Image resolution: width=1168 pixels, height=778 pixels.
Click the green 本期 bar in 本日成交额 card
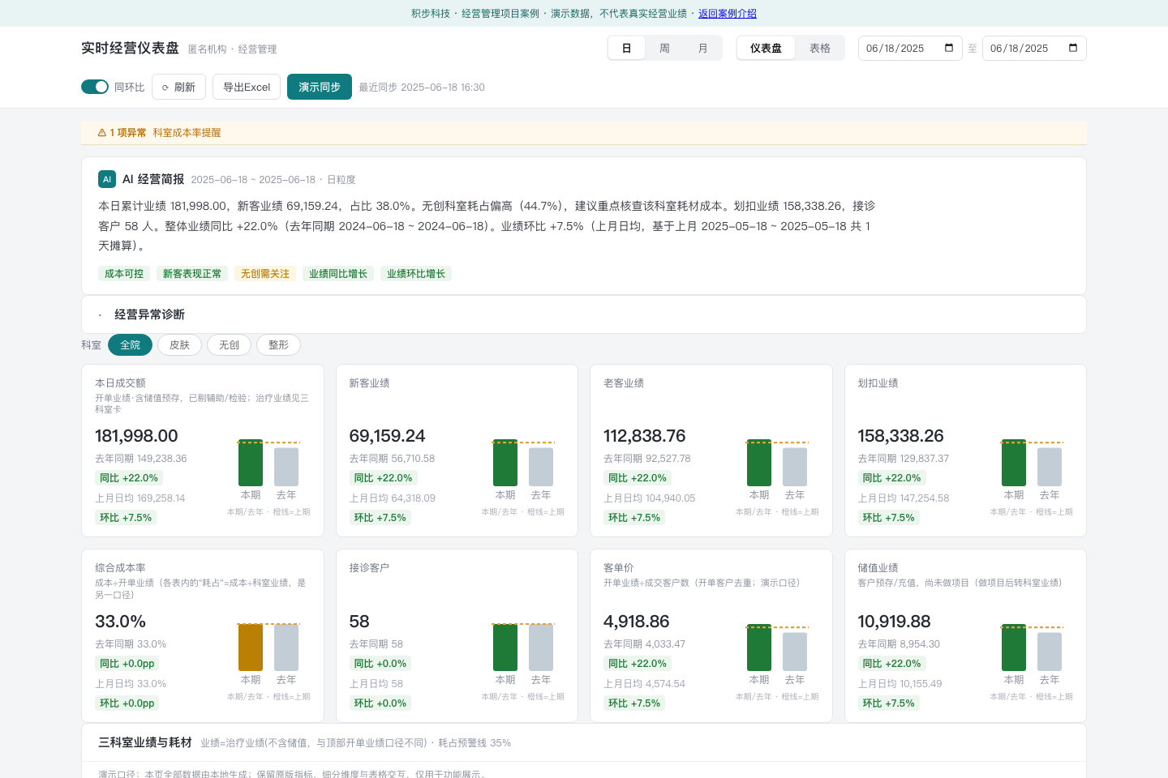pyautogui.click(x=251, y=463)
